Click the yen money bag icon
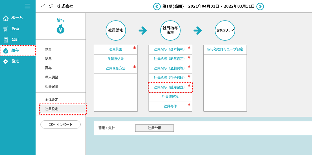Viewport: 312px width, 155px height. point(61,29)
